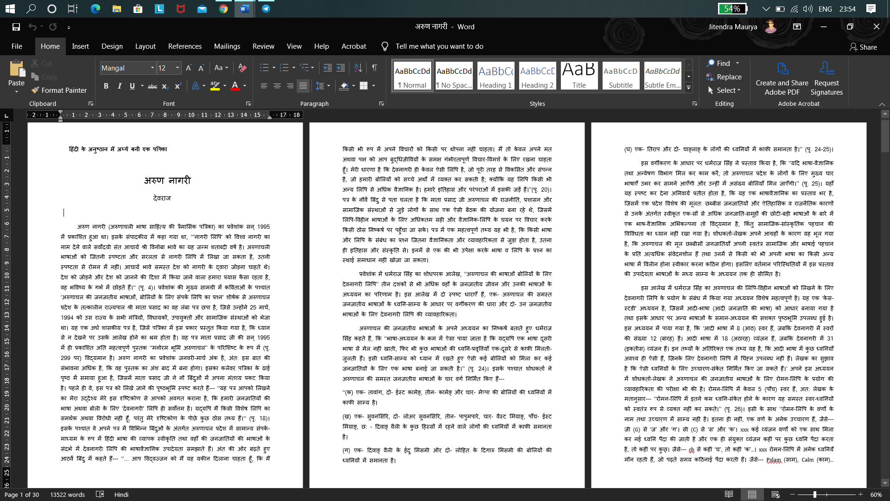
Task: Center align the text
Action: click(x=277, y=86)
